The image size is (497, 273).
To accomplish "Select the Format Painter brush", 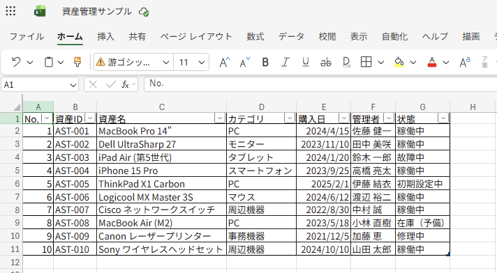I will pos(77,62).
